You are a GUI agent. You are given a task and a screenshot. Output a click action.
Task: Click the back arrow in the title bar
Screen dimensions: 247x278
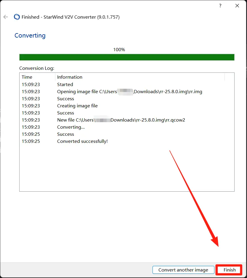(6, 17)
